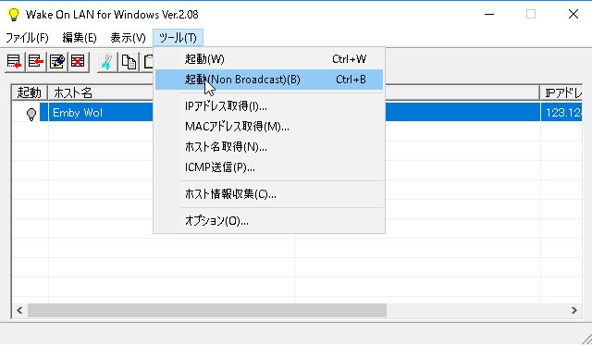Open the 表示(V) menu
The image size is (592, 345).
(x=128, y=38)
